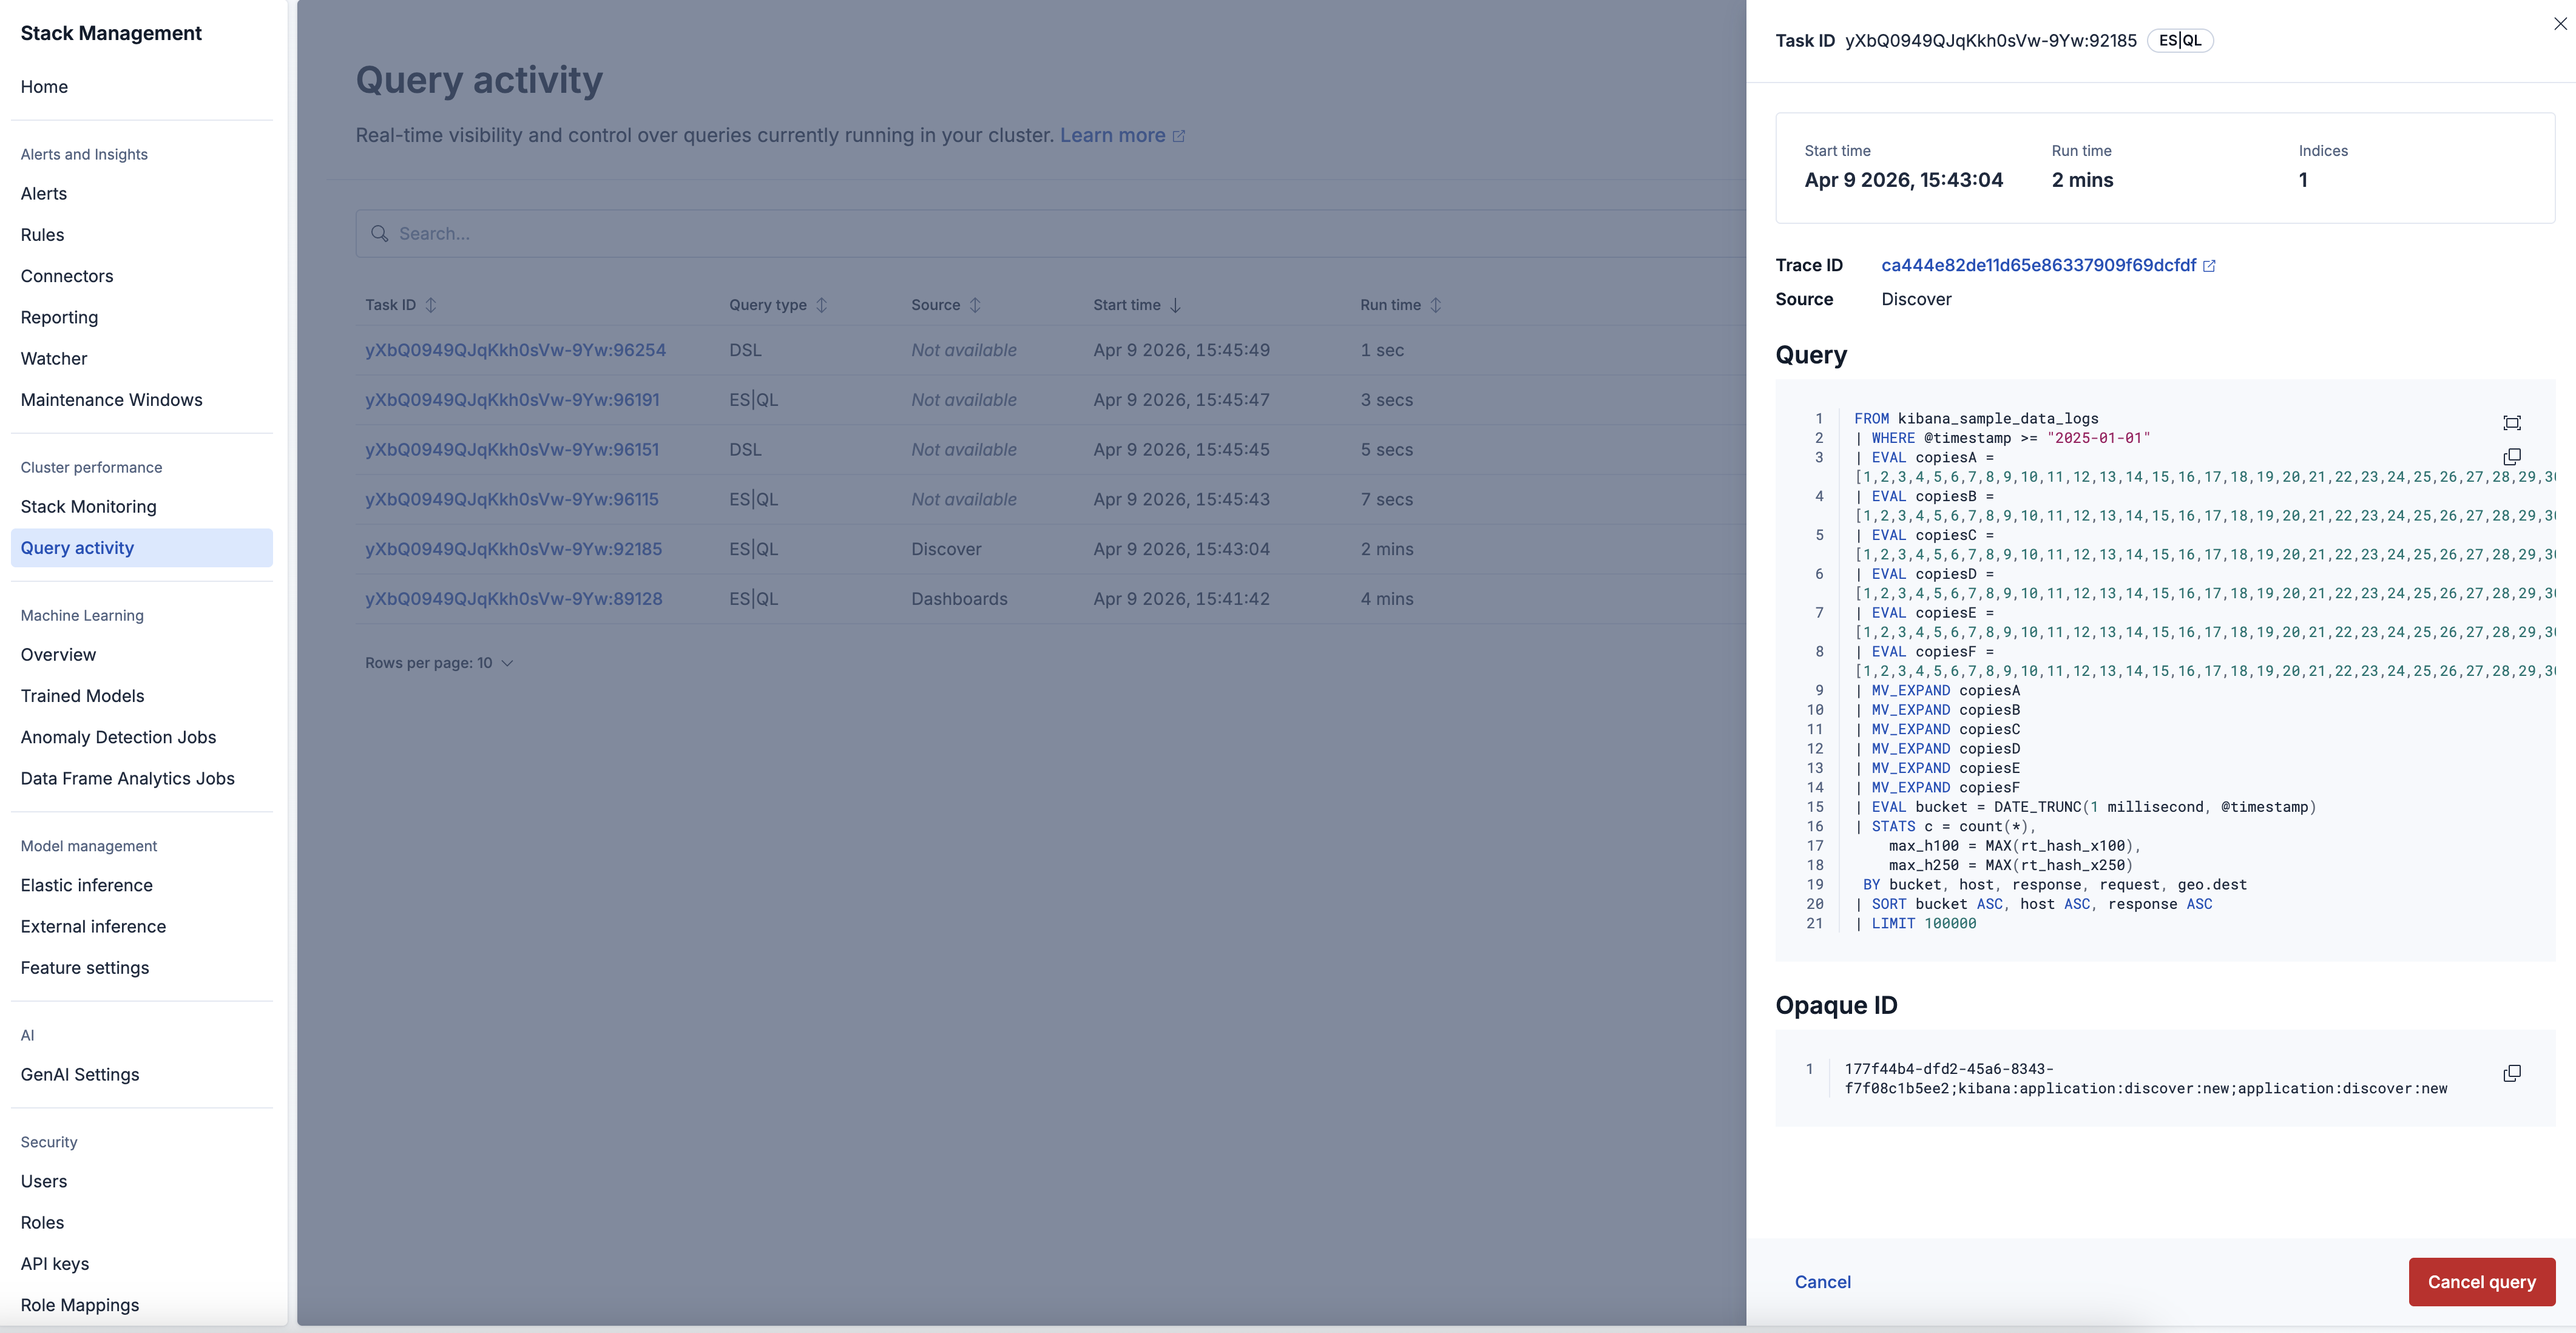Copy the Opaque ID value
Screen dimensions: 2576x1333
pos(2513,1073)
